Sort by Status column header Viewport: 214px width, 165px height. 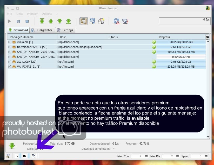pos(131,37)
